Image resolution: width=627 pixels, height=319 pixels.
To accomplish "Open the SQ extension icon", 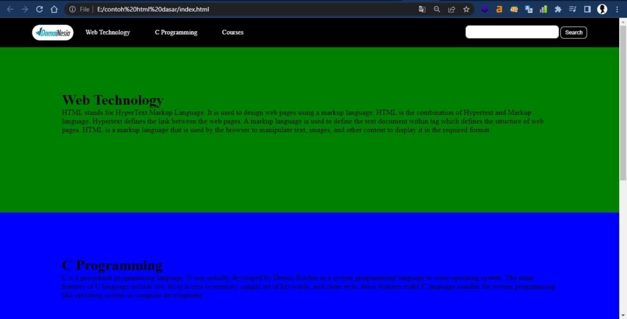I will (514, 9).
